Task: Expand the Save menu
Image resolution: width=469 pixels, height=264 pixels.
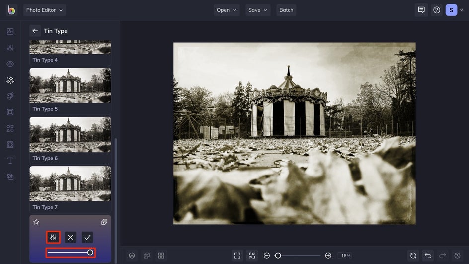Action: 258,10
